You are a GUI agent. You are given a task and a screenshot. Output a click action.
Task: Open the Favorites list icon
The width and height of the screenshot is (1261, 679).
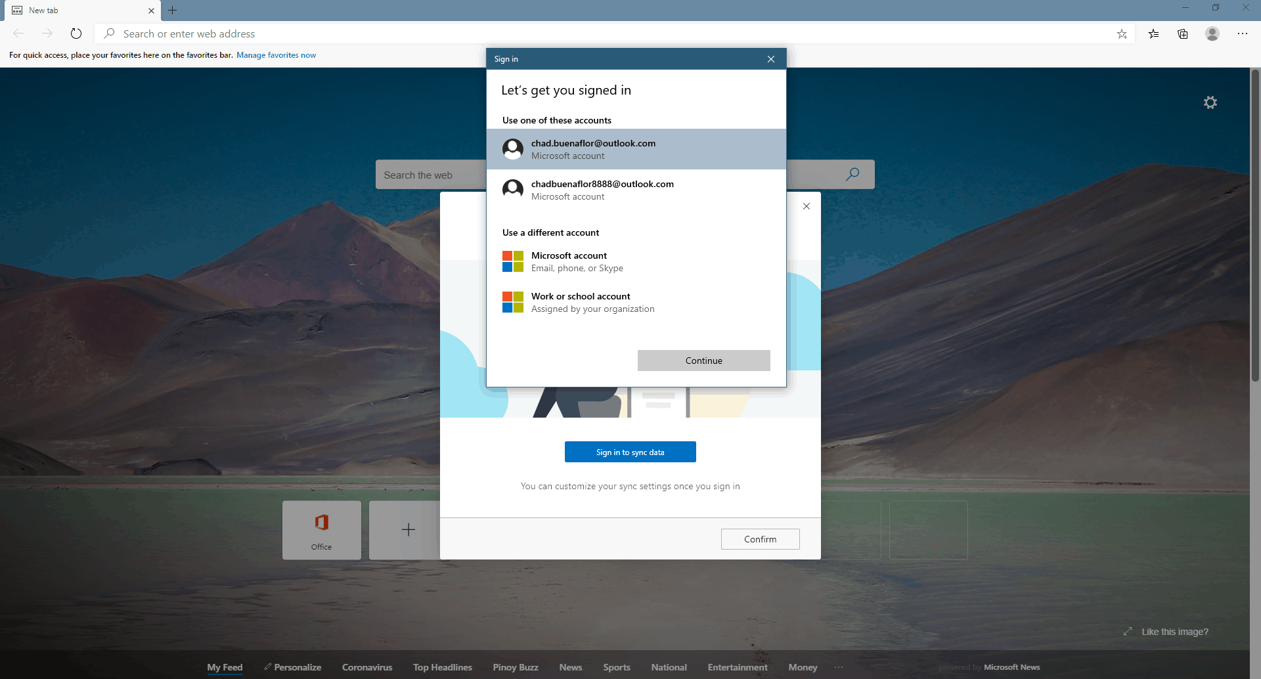tap(1154, 34)
